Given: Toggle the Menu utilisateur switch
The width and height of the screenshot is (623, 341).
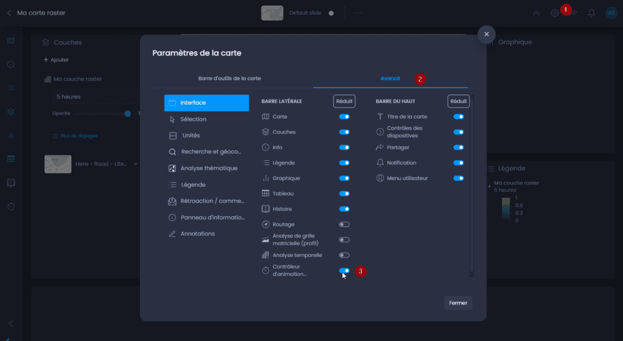Looking at the screenshot, I should (x=459, y=178).
